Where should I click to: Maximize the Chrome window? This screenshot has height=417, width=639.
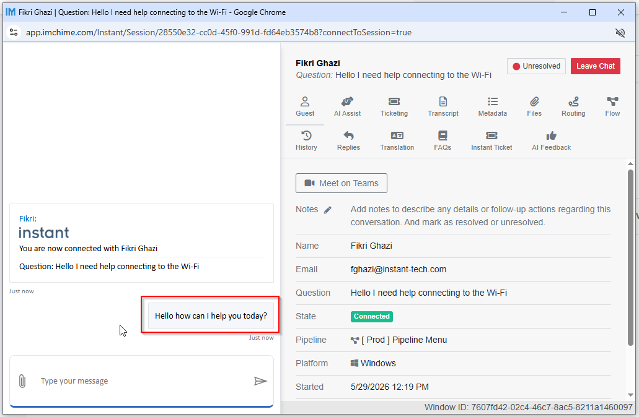(x=593, y=12)
